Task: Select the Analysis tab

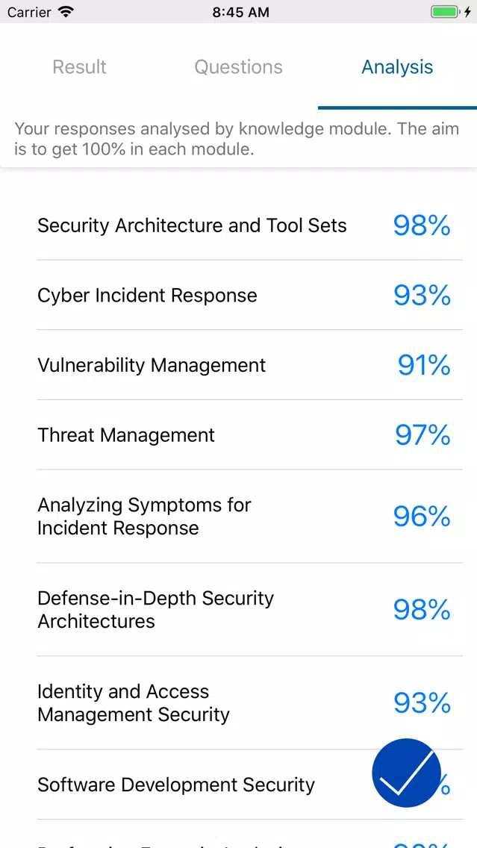Action: 397,67
